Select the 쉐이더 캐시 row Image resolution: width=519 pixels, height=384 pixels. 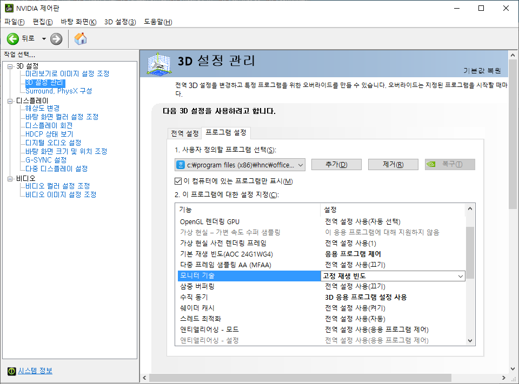[321, 308]
